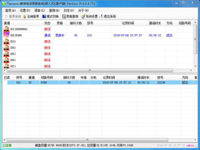
Task: Click the 模式切换 mode switch icon
Action: click(x=44, y=16)
